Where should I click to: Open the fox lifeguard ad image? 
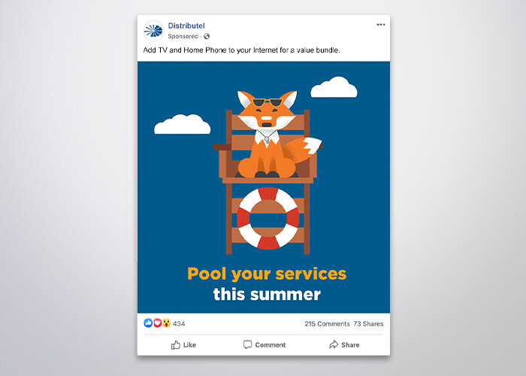[264, 187]
